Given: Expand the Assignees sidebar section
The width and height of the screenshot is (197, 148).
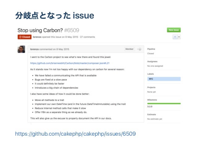Looking at the screenshot, I should [152, 61].
